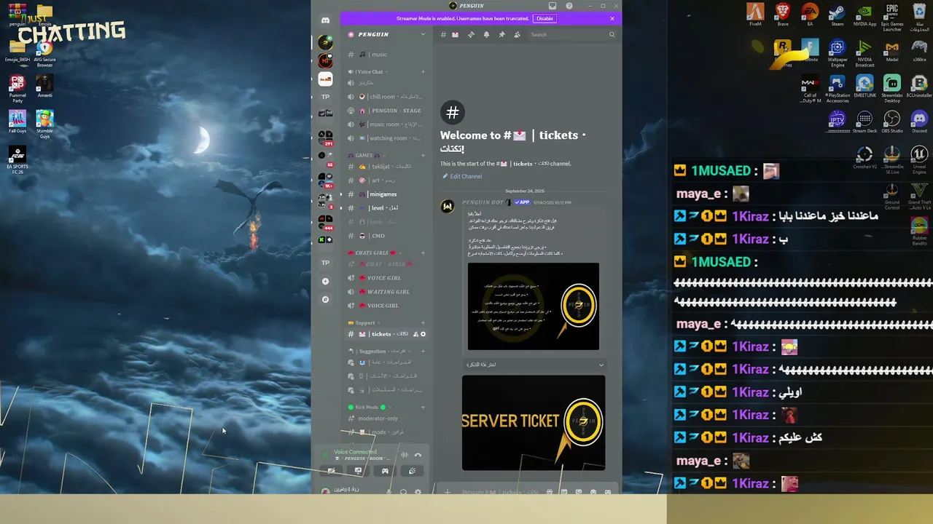Open Wallpaper Engine desktop icon
Screen dimensions: 933x524
pos(838,52)
